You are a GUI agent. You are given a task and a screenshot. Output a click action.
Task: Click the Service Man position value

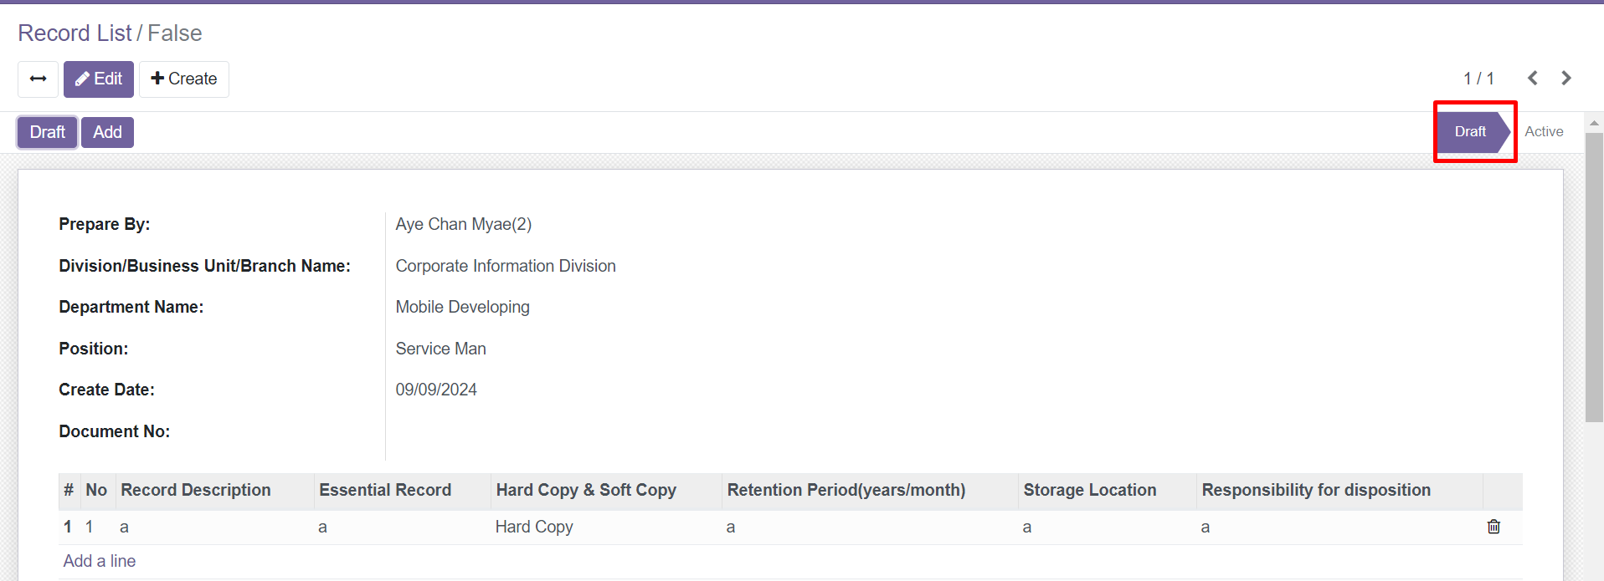point(441,349)
